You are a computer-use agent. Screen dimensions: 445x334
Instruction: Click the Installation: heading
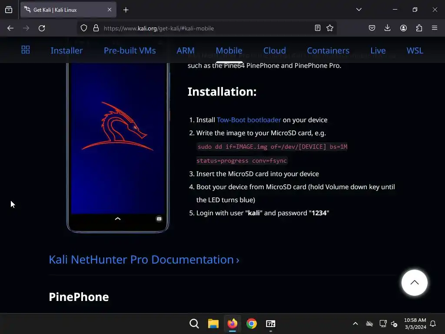222,91
